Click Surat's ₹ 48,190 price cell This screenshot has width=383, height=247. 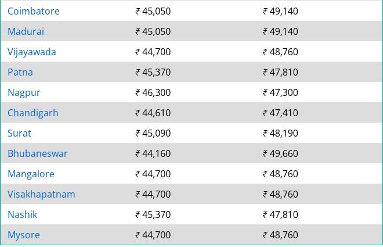click(280, 133)
